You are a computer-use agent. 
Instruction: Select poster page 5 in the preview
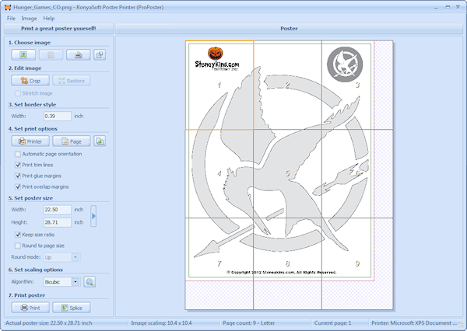[287, 174]
